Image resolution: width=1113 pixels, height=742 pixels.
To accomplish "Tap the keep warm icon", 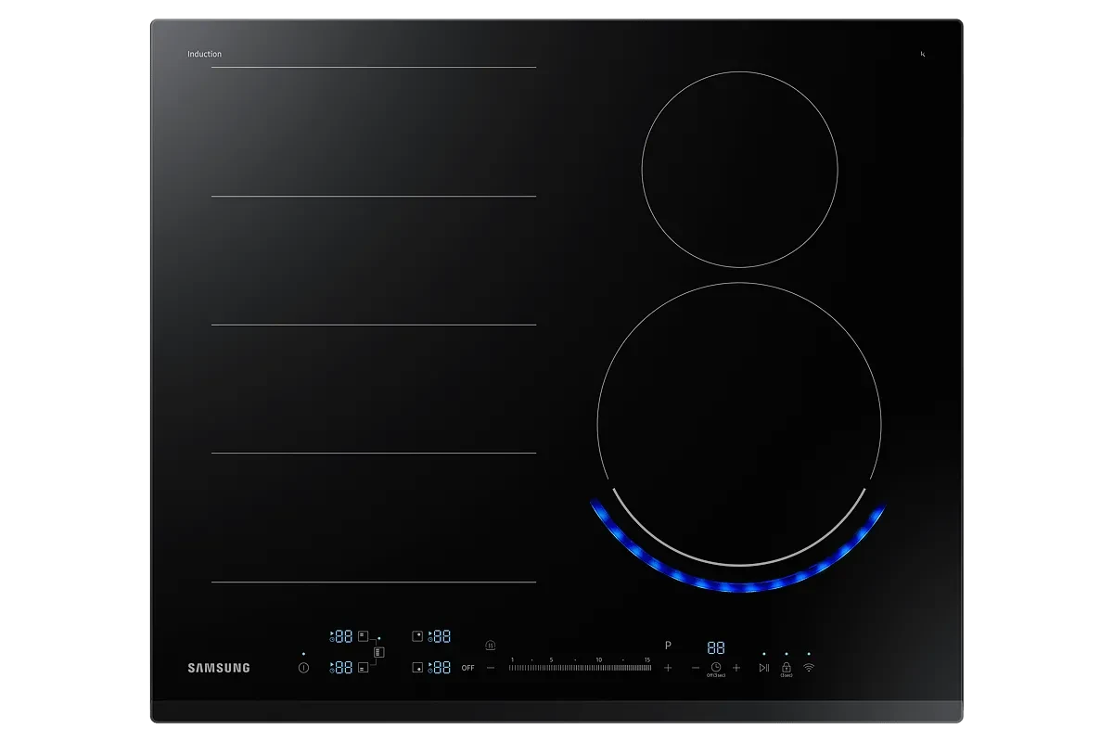I will click(491, 646).
